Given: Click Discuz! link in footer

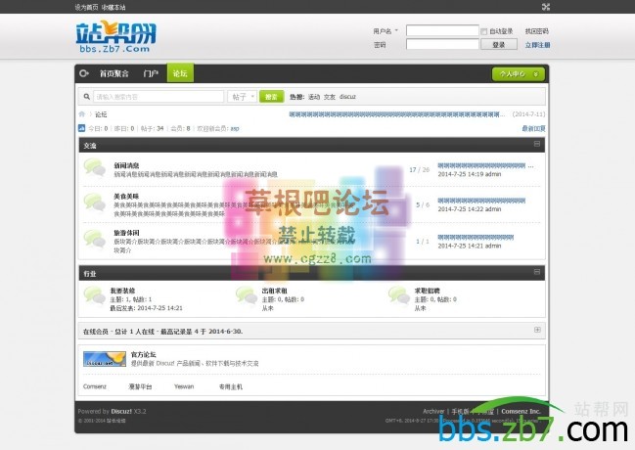Looking at the screenshot, I should point(121,411).
